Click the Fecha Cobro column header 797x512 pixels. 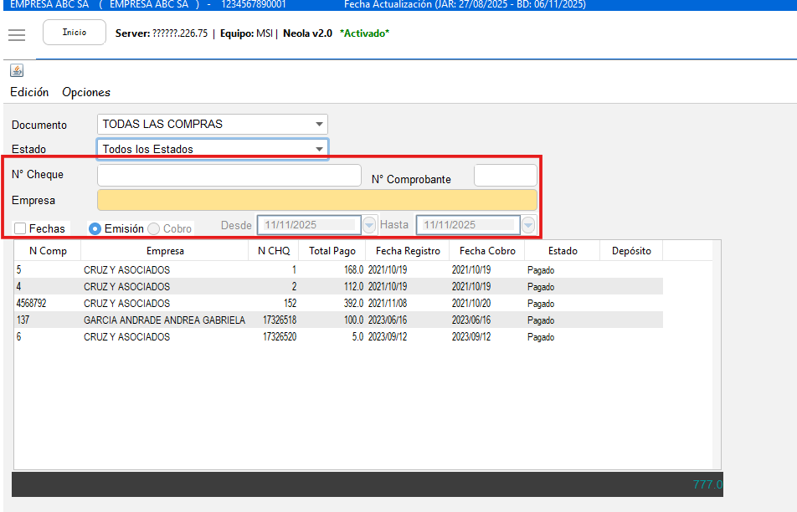pos(487,251)
